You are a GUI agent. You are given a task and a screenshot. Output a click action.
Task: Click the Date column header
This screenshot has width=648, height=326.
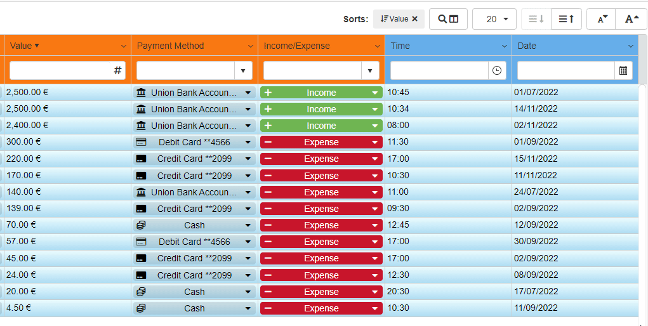tap(527, 46)
